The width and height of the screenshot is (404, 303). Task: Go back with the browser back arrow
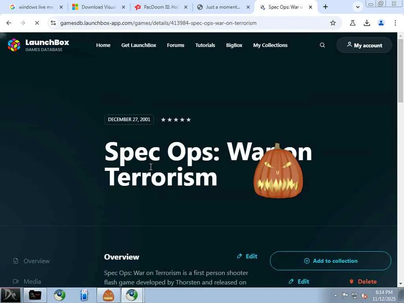(9, 23)
